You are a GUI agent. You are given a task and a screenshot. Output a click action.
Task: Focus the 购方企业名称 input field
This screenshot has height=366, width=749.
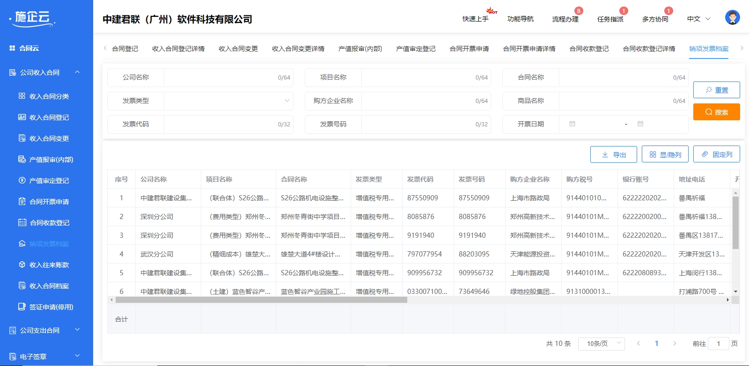tap(426, 101)
